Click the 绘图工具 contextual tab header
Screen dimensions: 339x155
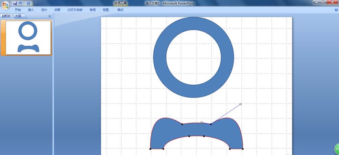pos(121,3)
